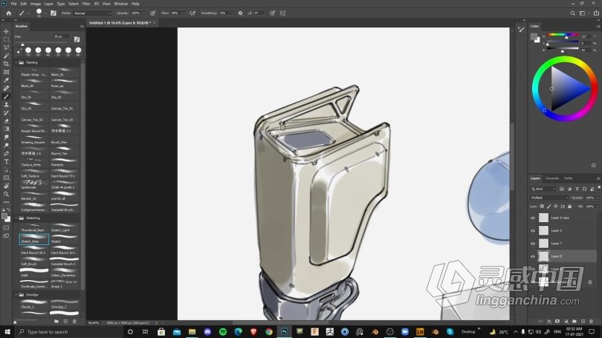Select the Pen tool
Screen dimensions: 602x338
pos(6,154)
